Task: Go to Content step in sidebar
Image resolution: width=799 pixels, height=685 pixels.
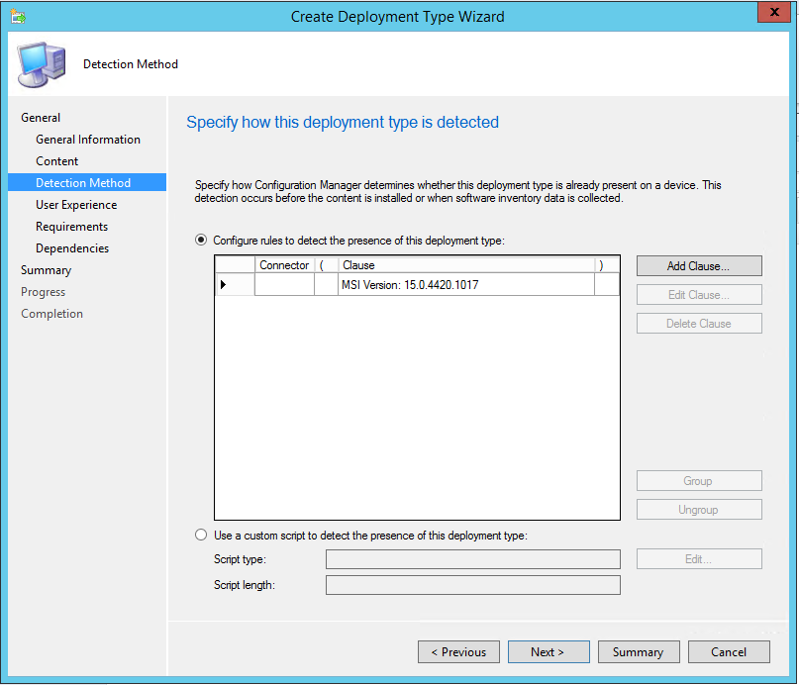Action: tap(57, 161)
